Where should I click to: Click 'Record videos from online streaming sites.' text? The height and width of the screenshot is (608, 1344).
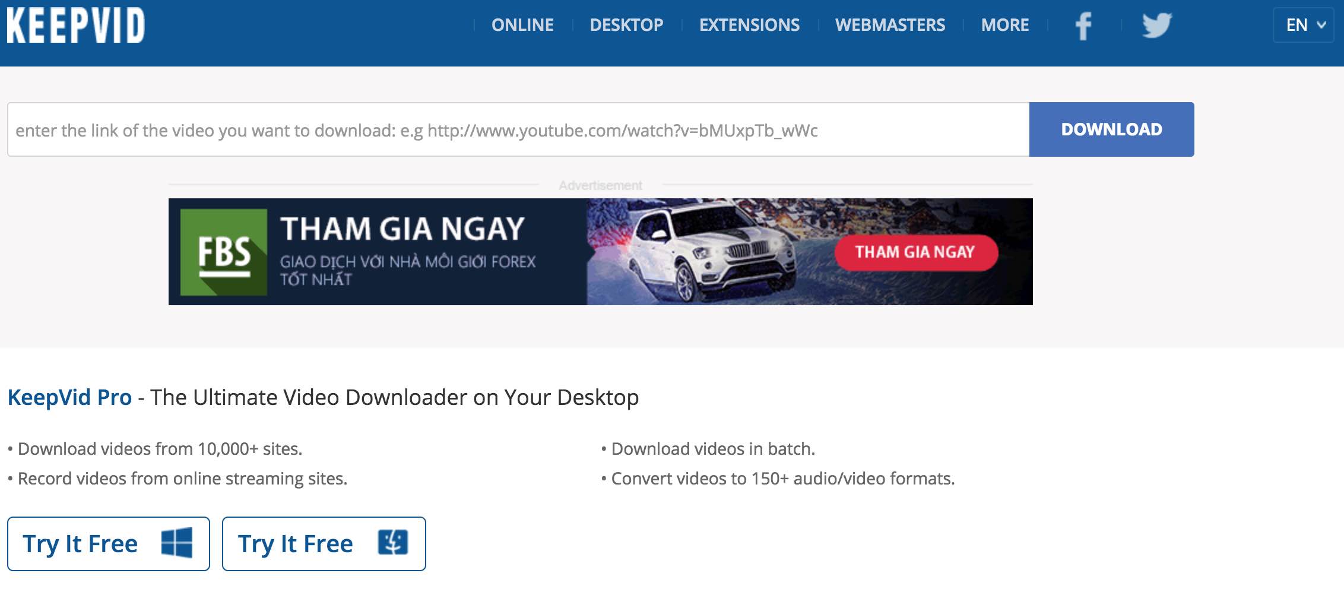(182, 479)
